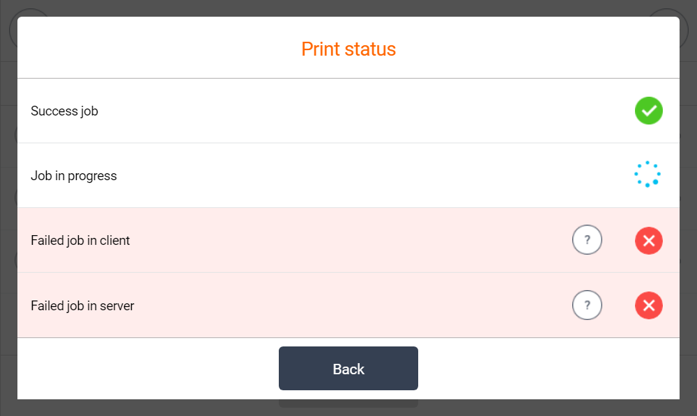Click the blue spinner for Job in progress
The width and height of the screenshot is (697, 416).
(x=648, y=175)
